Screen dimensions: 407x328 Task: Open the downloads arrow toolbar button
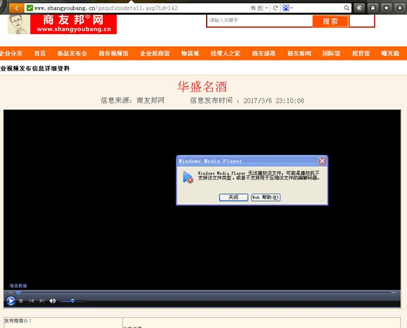click(x=400, y=8)
